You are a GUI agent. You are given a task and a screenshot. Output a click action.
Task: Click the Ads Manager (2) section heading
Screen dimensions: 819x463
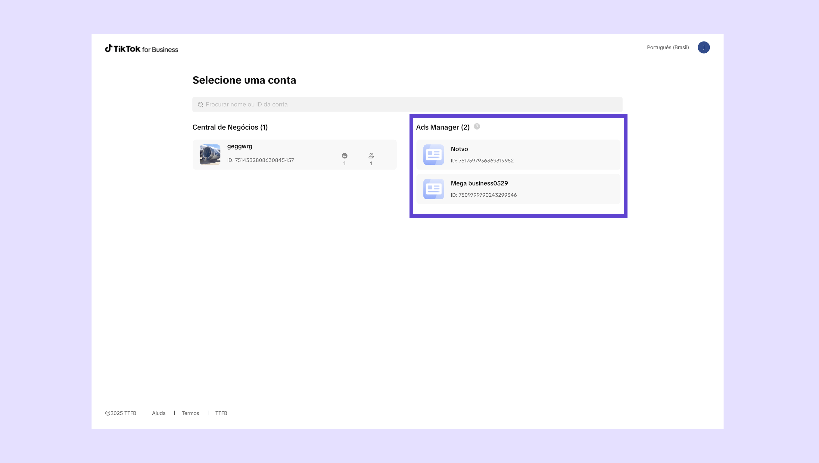click(443, 127)
